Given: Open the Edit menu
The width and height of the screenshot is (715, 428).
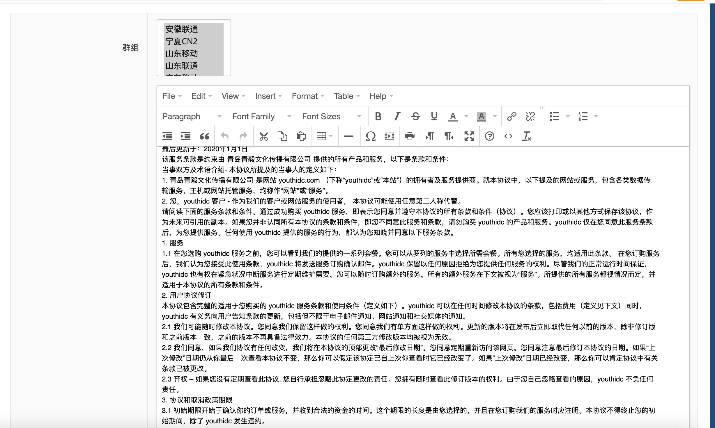Looking at the screenshot, I should 202,96.
